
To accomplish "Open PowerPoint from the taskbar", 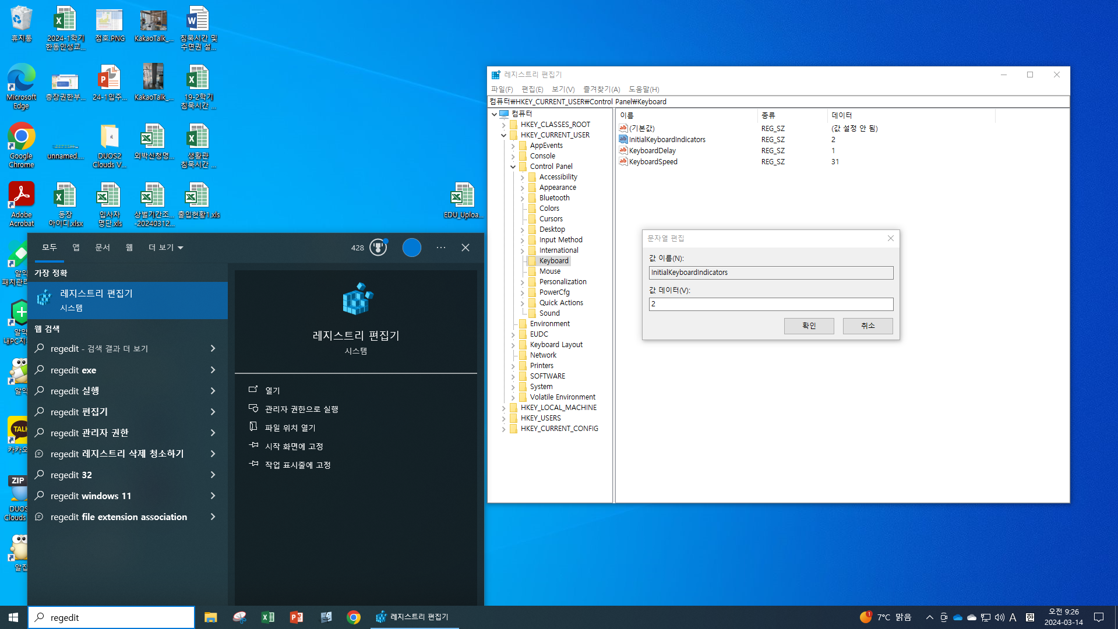I will pyautogui.click(x=297, y=617).
